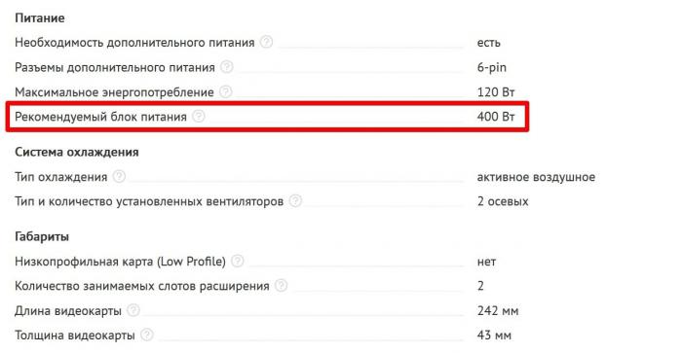Open tooltip icon for Рекомендуемый блок питания
The image size is (682, 353).
(199, 117)
